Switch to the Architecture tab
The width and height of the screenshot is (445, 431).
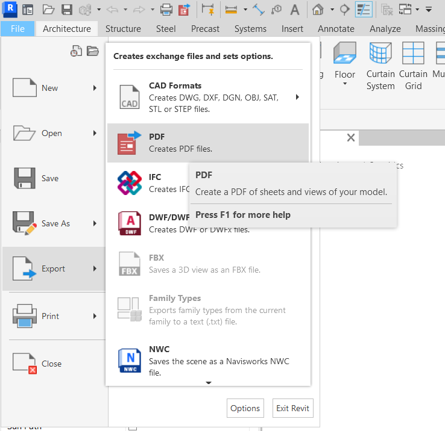[x=67, y=29]
